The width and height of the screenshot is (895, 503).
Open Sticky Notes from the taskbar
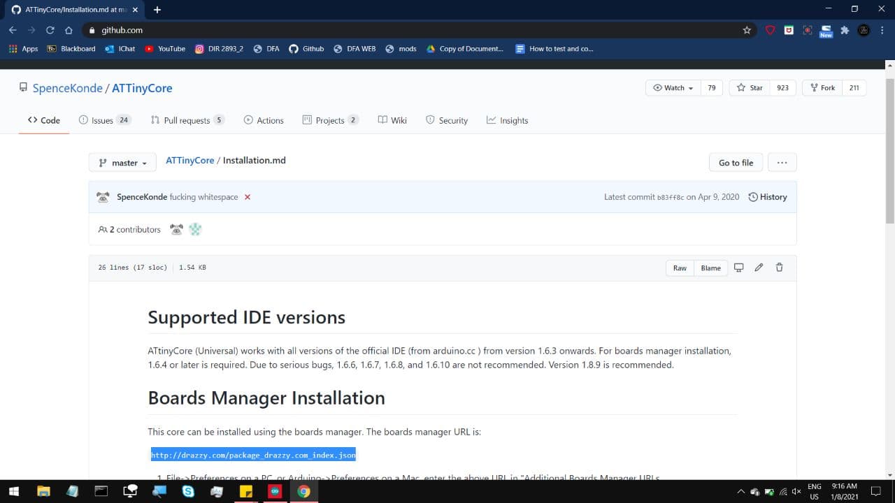pyautogui.click(x=245, y=491)
